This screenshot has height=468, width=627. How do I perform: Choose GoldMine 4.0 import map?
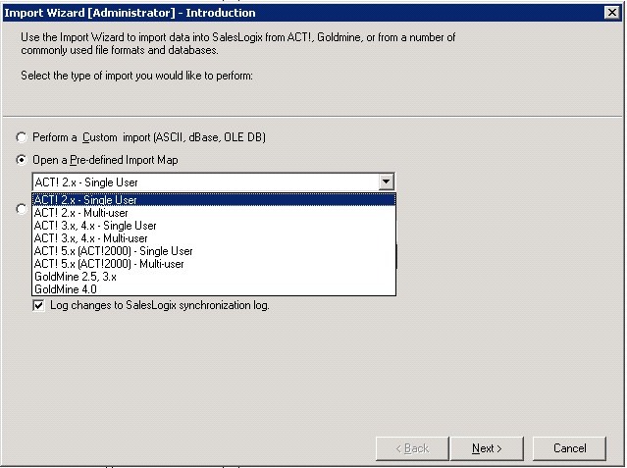[214, 289]
